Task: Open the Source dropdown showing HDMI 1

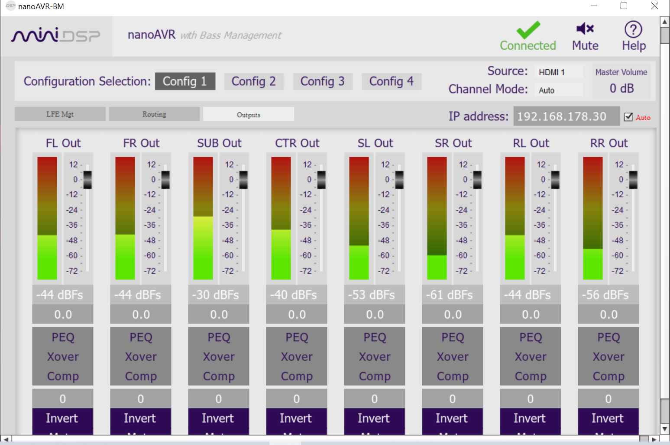Action: 558,72
